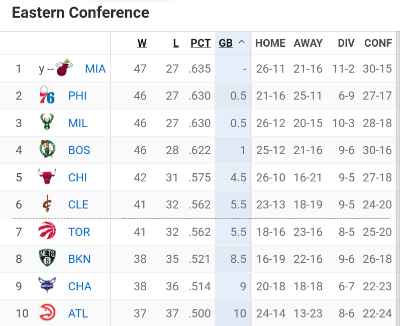Click the Charlotte Hornets logo

[47, 286]
